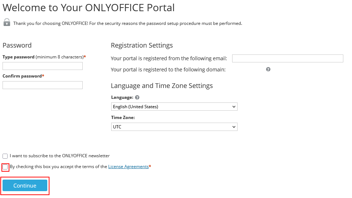Viewport: 352px width, 198px height.
Task: Click the 'Time Zone:' label text
Action: click(x=122, y=118)
